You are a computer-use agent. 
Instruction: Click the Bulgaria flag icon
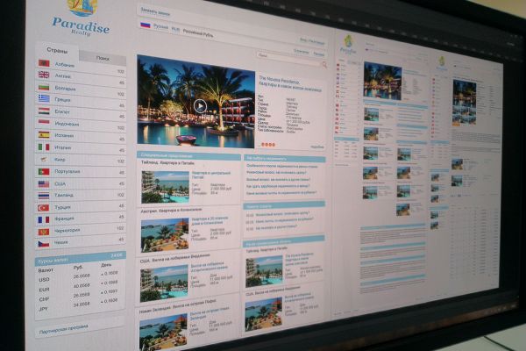pyautogui.click(x=44, y=88)
